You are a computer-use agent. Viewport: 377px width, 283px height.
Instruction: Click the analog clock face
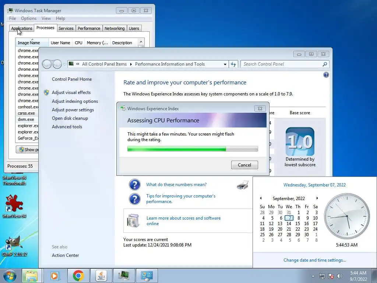347,216
